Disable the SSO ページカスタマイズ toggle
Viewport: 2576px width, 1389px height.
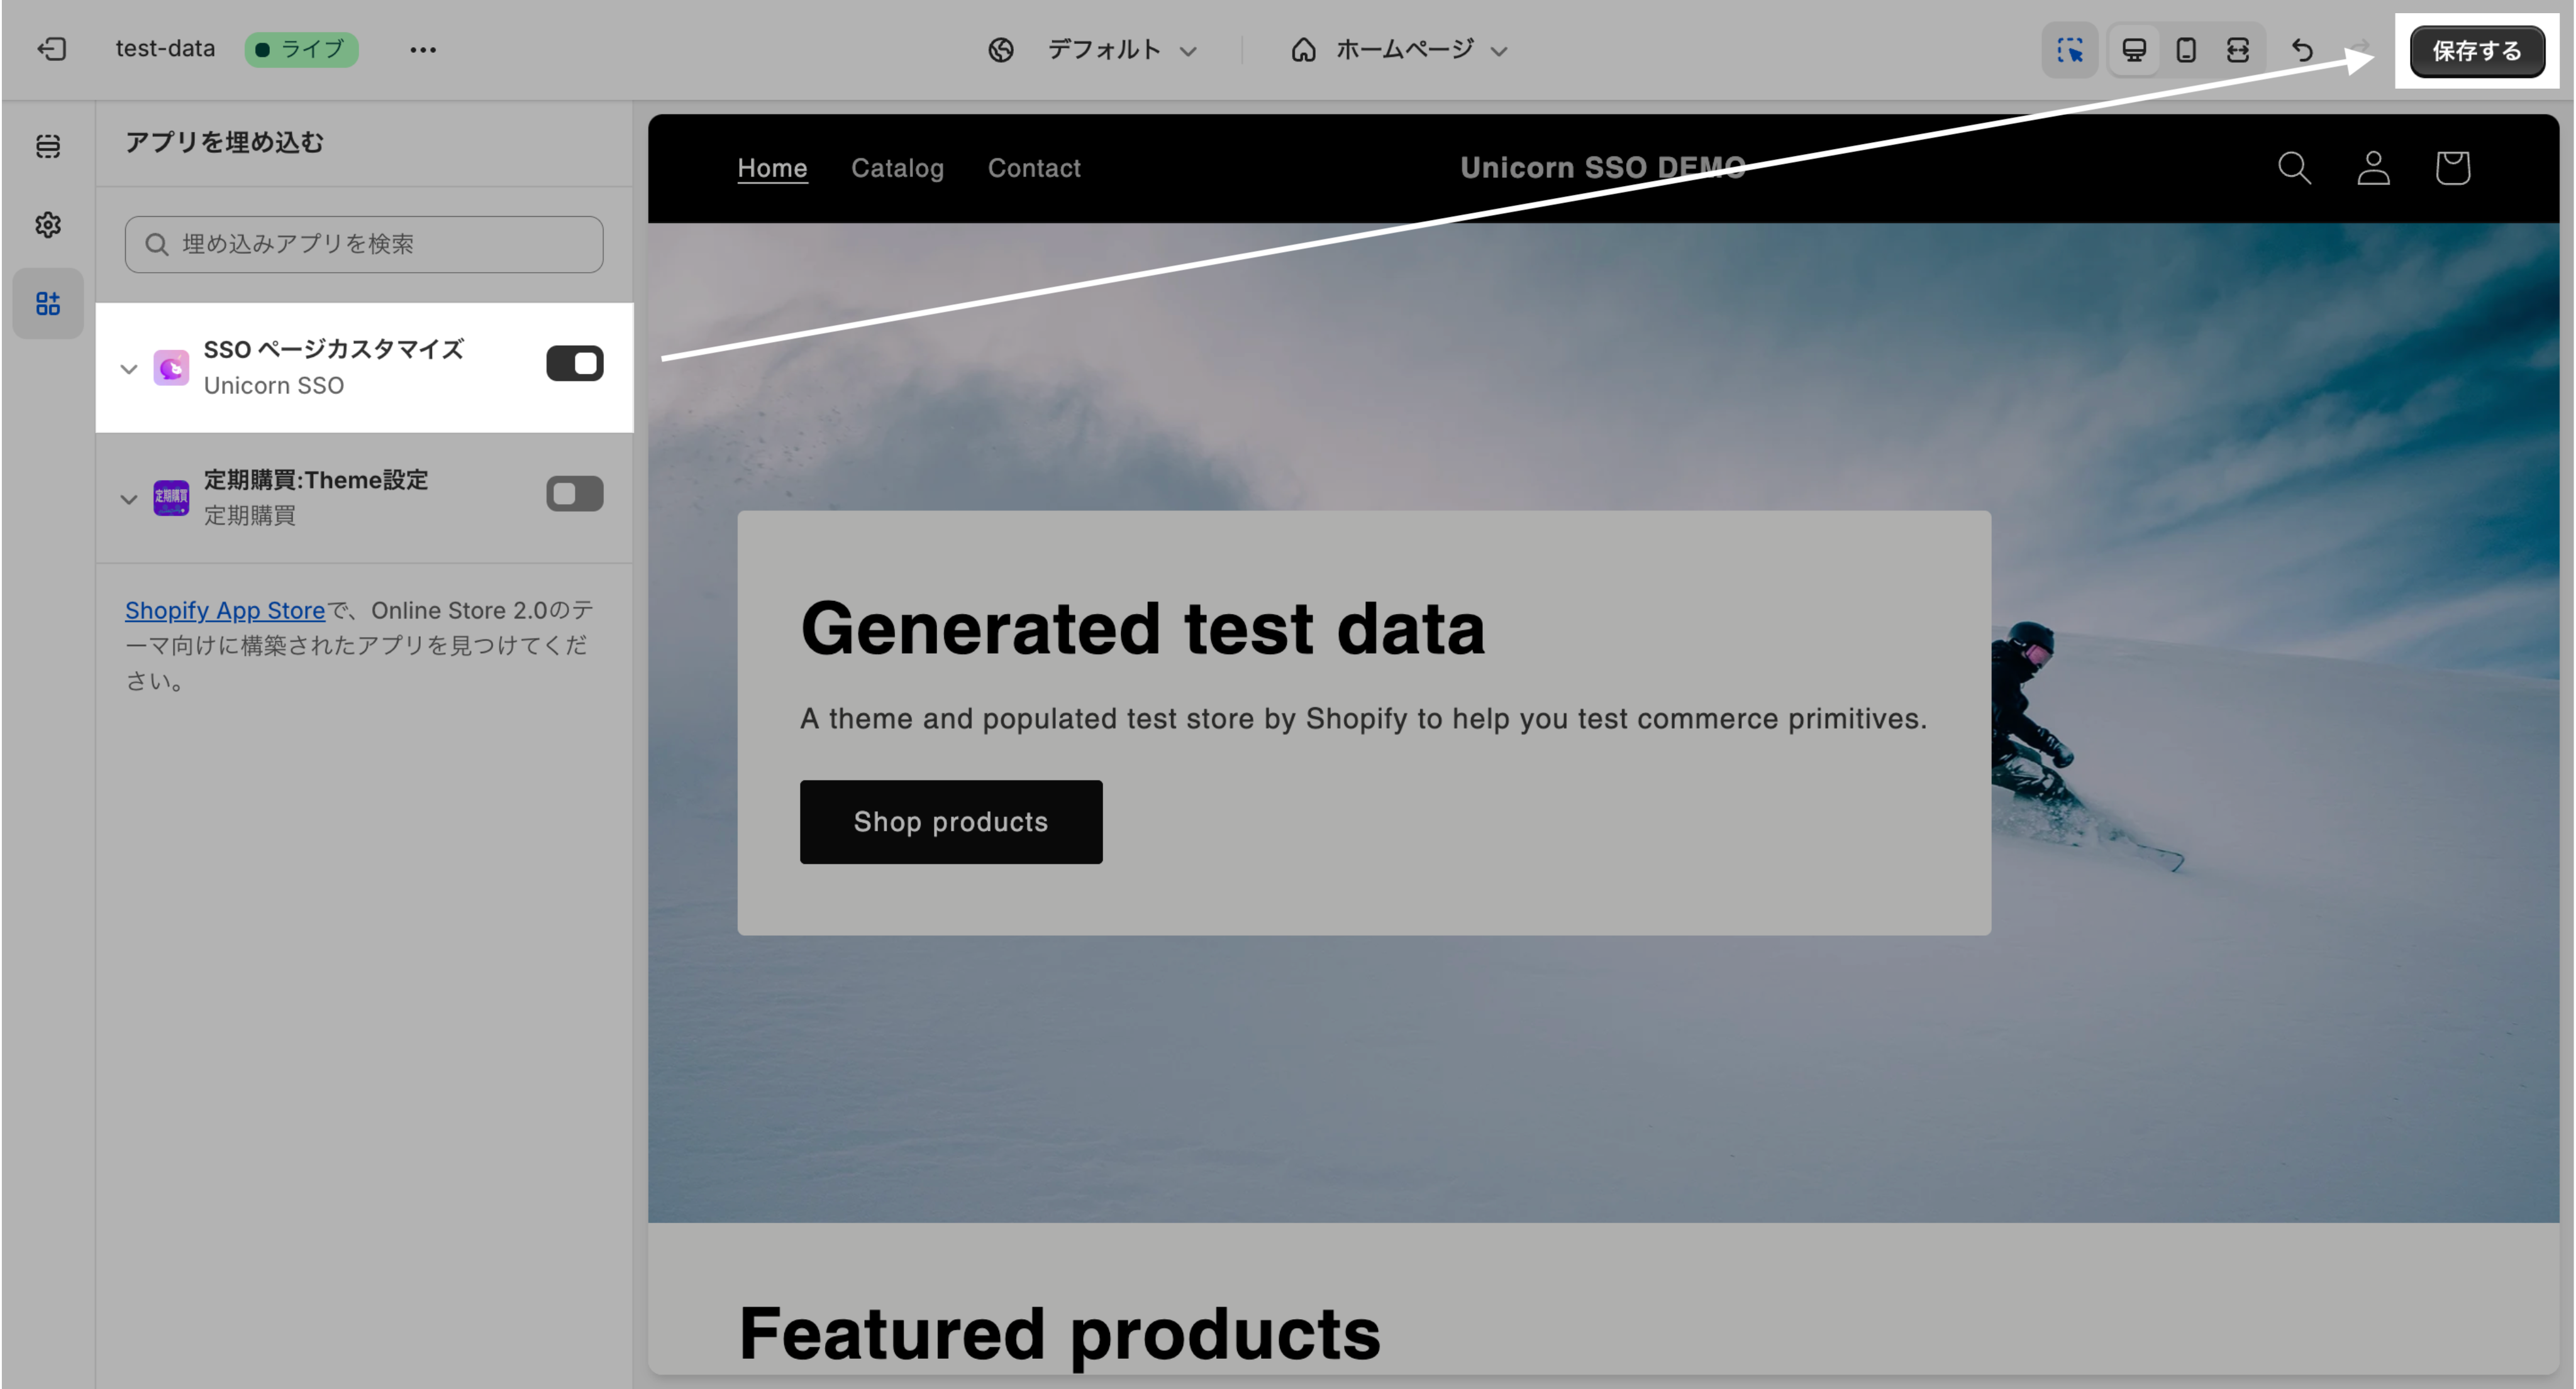click(x=574, y=364)
